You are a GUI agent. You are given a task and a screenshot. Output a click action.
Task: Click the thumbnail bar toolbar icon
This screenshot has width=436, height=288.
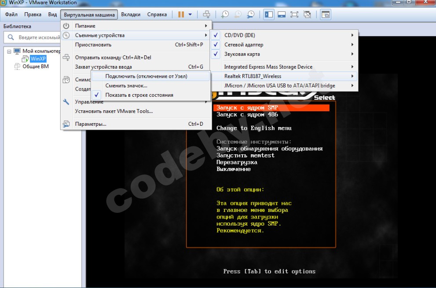click(282, 15)
